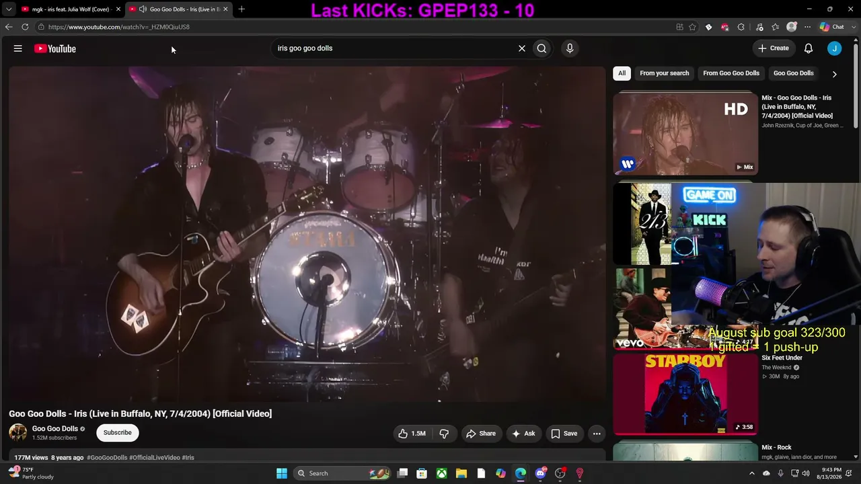
Task: Open Task View from the taskbar
Action: click(x=402, y=473)
